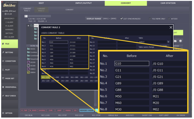This screenshot has height=119, width=194.
Task: Toggle the LIST SYNCHRONIZED checkbox
Action: 122,19
